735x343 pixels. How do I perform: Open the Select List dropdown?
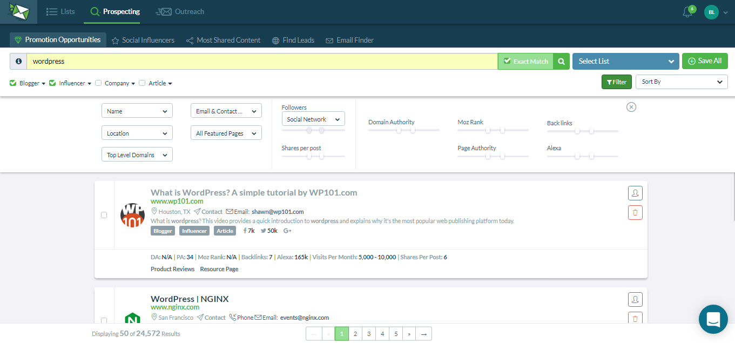[x=625, y=61]
